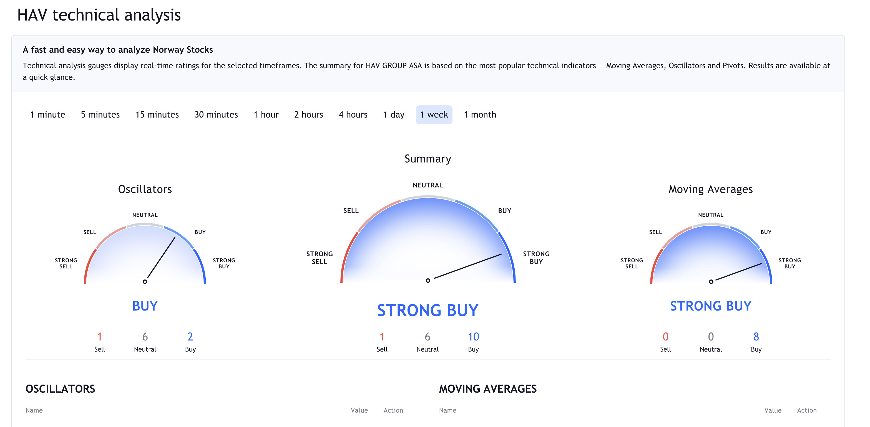The width and height of the screenshot is (870, 427).
Task: Choose the 15 minutes timeframe tab
Action: pyautogui.click(x=157, y=115)
